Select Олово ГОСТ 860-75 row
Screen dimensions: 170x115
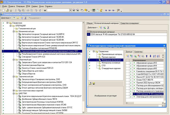145,80
